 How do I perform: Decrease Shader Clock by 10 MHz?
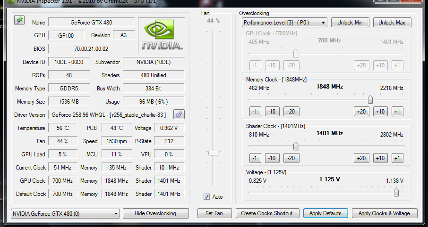tap(272, 158)
